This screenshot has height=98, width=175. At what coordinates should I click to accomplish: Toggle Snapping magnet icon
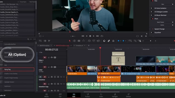coord(104,41)
